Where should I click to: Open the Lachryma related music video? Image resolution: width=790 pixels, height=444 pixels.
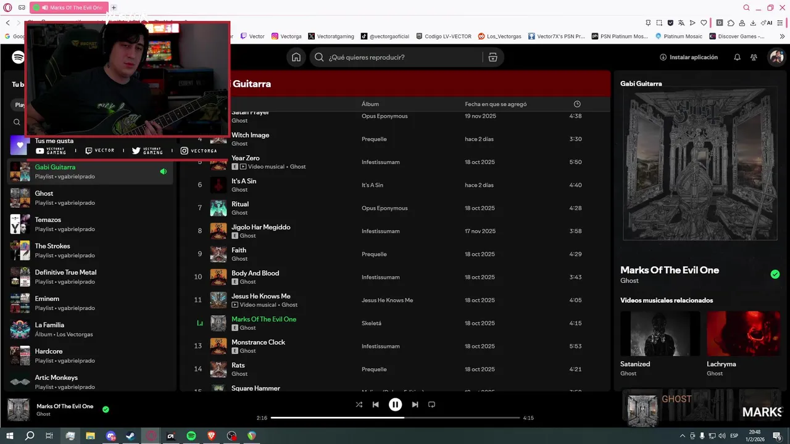(x=743, y=334)
